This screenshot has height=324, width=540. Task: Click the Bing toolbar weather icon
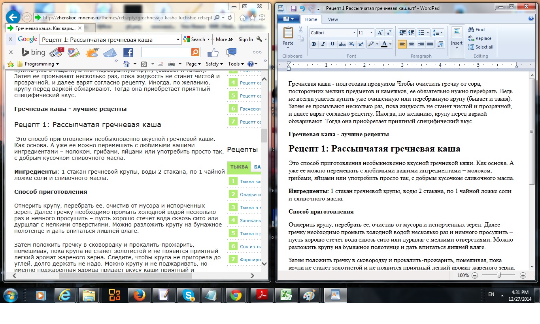[x=93, y=52]
